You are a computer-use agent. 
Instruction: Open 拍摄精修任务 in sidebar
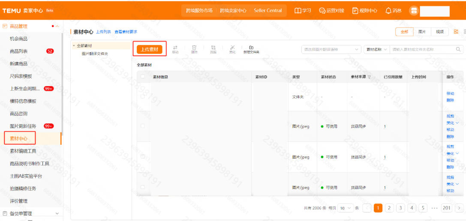[23, 188]
